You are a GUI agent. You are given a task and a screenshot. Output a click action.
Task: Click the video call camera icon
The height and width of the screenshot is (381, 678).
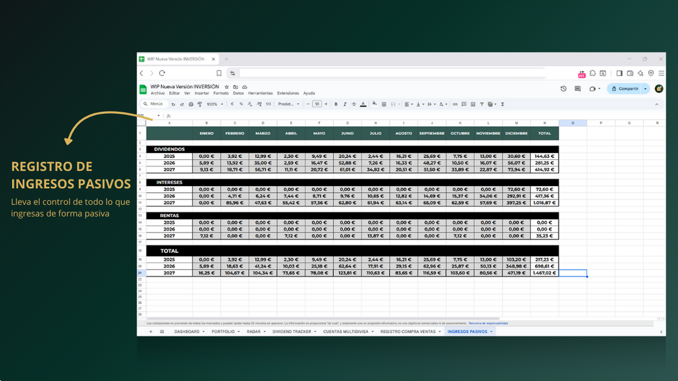point(592,88)
